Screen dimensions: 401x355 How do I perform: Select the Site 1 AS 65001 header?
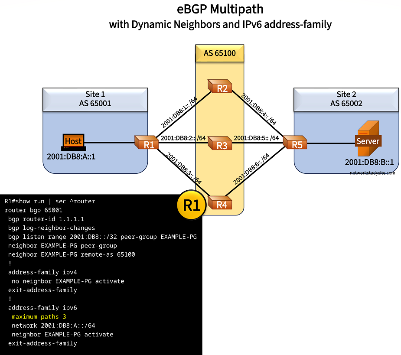click(95, 99)
